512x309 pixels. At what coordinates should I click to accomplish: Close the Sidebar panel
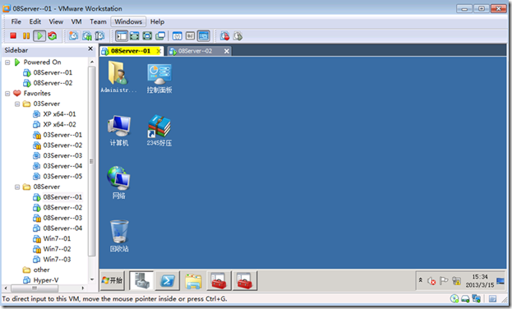[90, 48]
